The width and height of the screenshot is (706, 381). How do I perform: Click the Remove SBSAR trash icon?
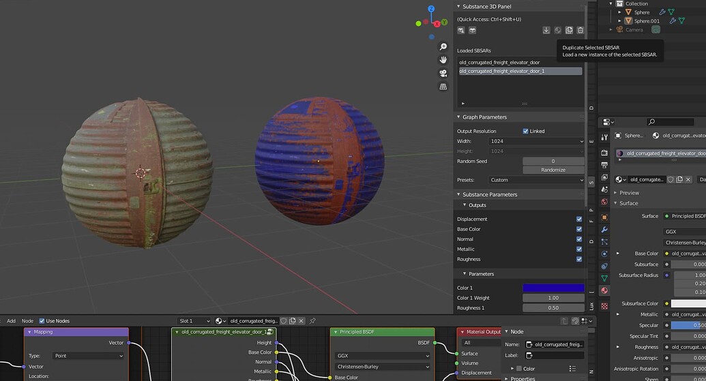tap(580, 30)
